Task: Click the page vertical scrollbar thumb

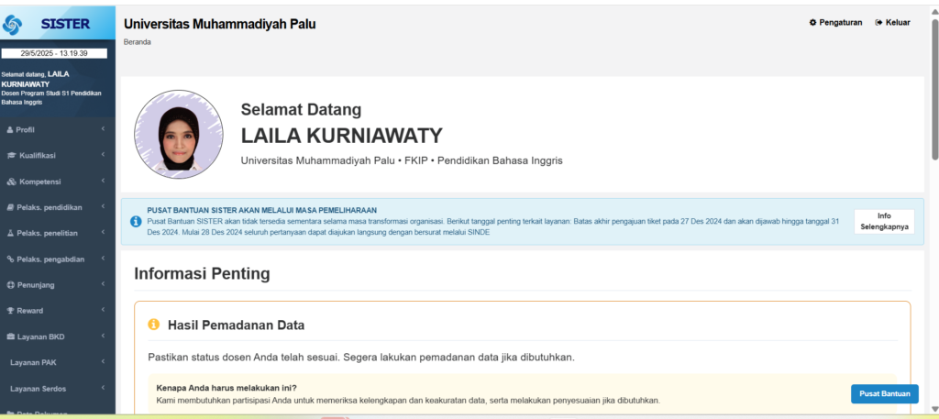Action: coord(934,90)
